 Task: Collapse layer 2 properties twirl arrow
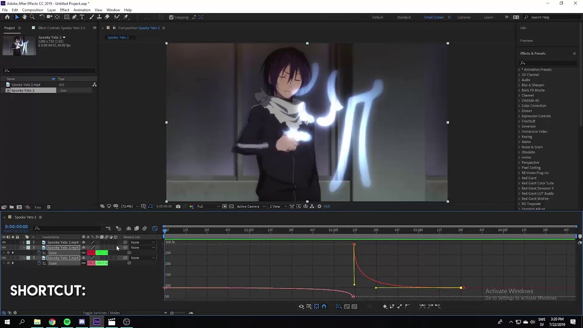pyautogui.click(x=24, y=247)
